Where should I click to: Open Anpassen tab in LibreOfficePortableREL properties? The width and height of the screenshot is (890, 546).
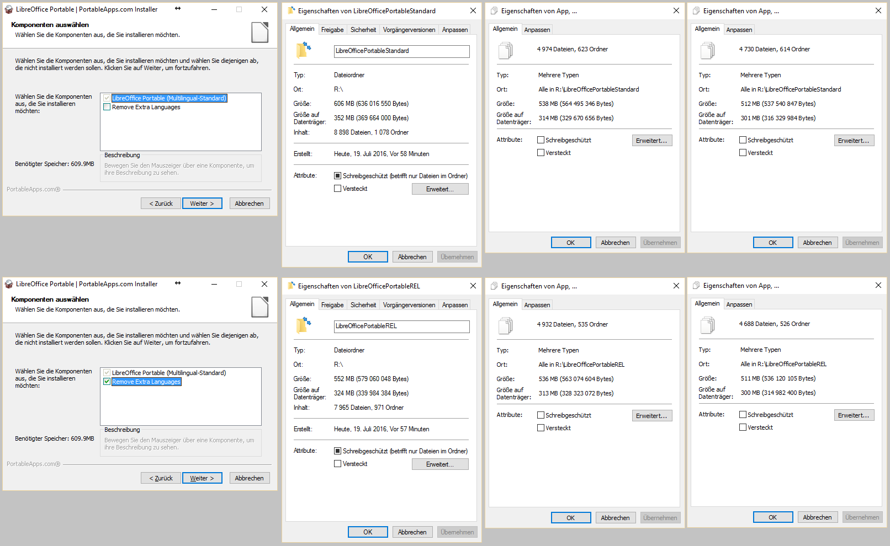point(455,305)
